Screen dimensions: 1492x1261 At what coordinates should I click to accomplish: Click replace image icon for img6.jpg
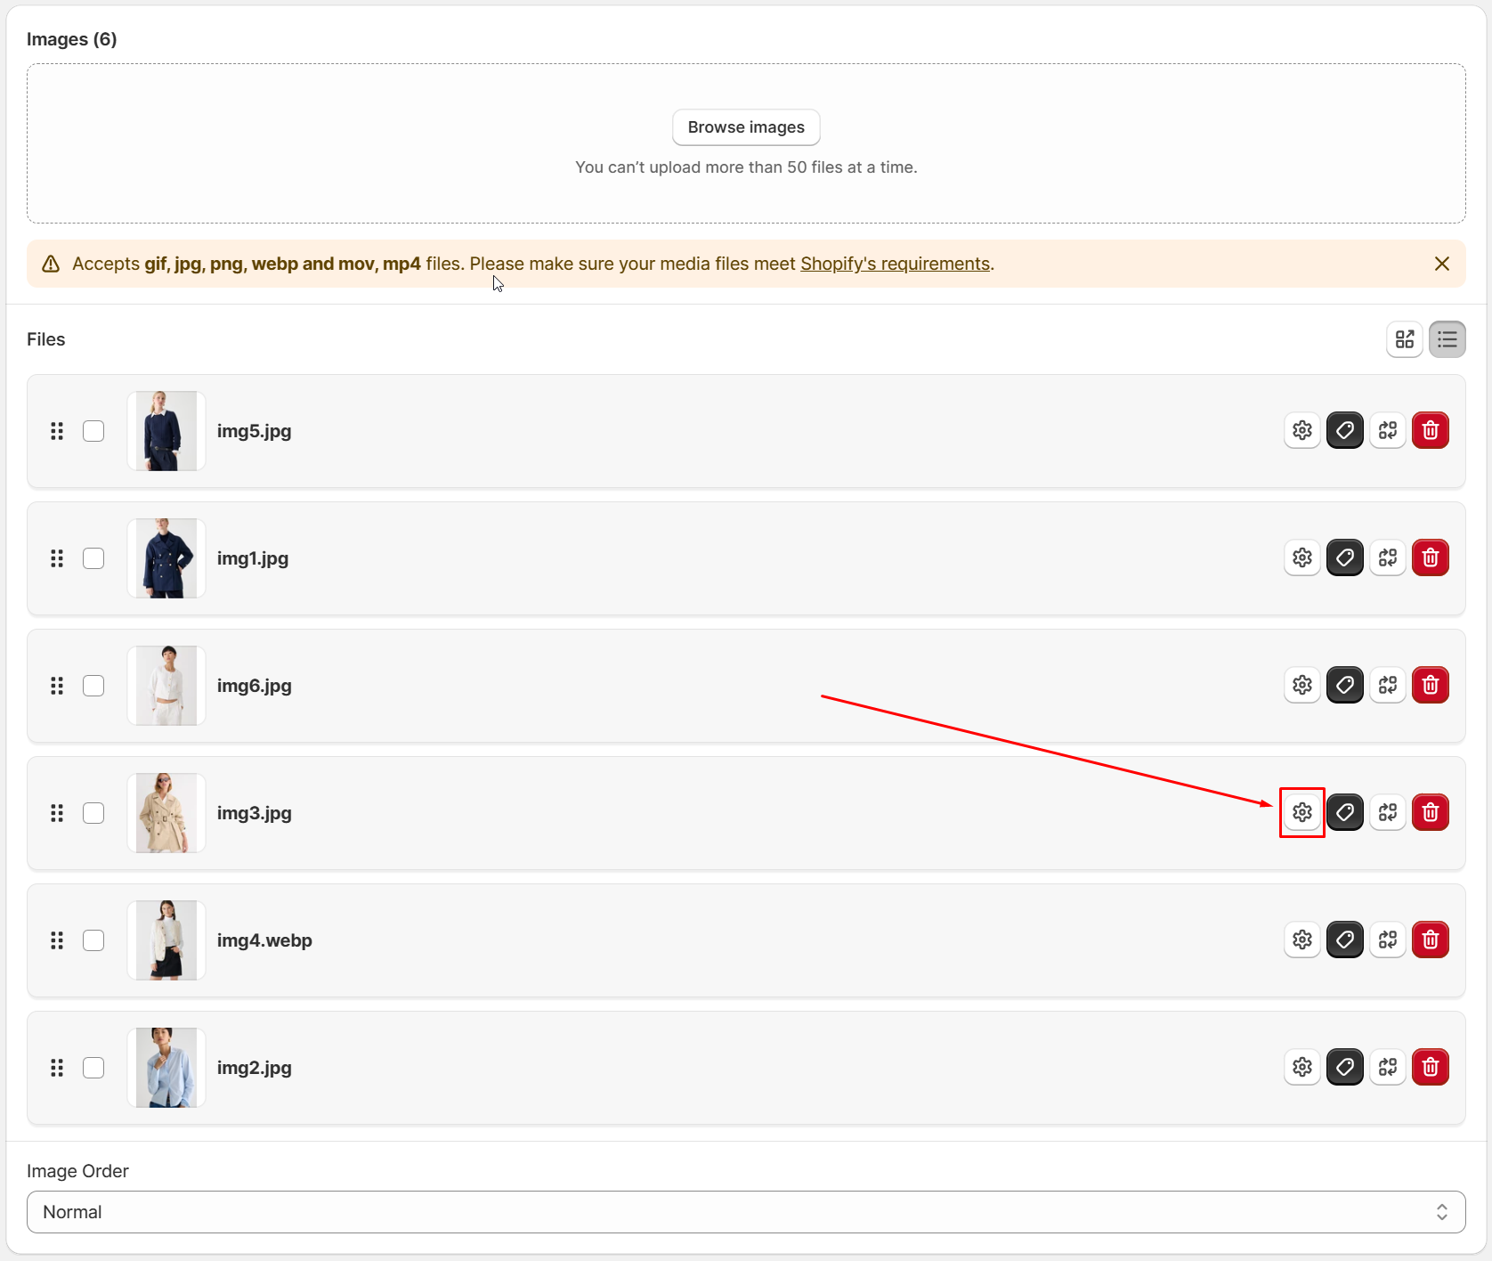point(1387,686)
